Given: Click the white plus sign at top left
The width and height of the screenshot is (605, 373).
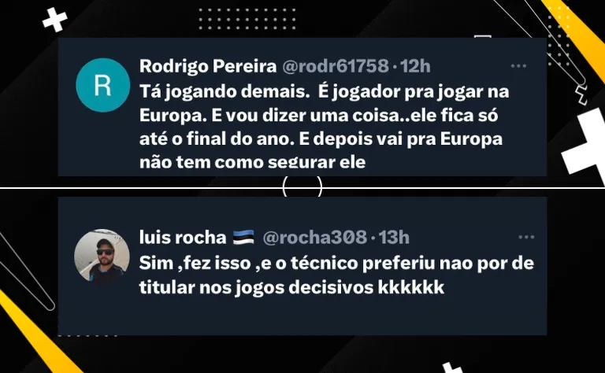Looking at the screenshot, I should [x=55, y=20].
